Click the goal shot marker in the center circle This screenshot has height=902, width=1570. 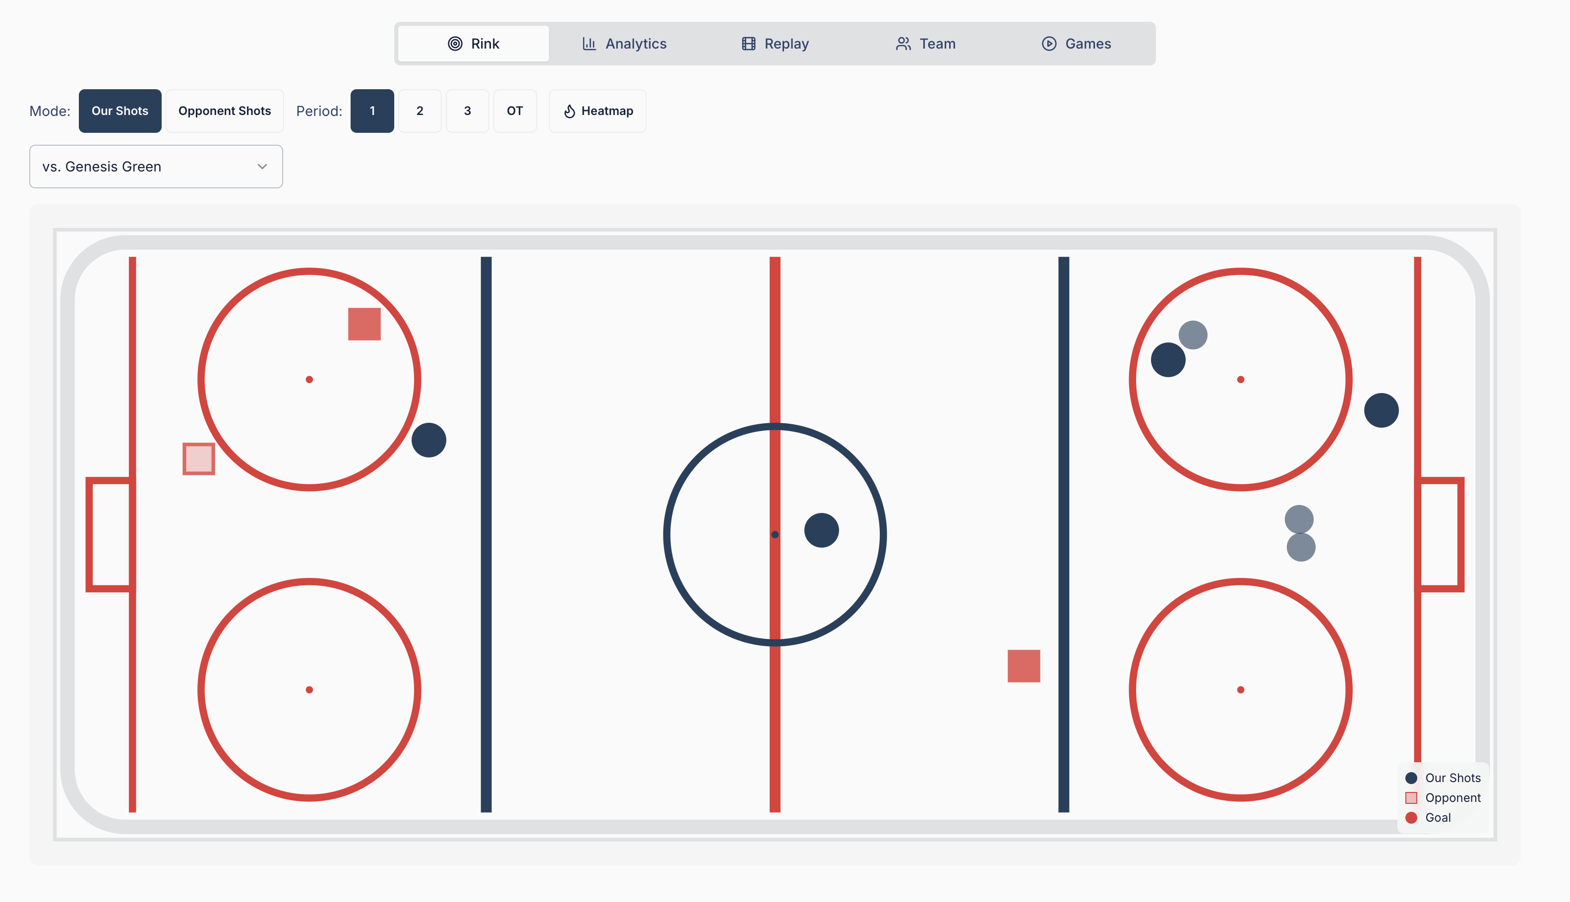click(821, 530)
